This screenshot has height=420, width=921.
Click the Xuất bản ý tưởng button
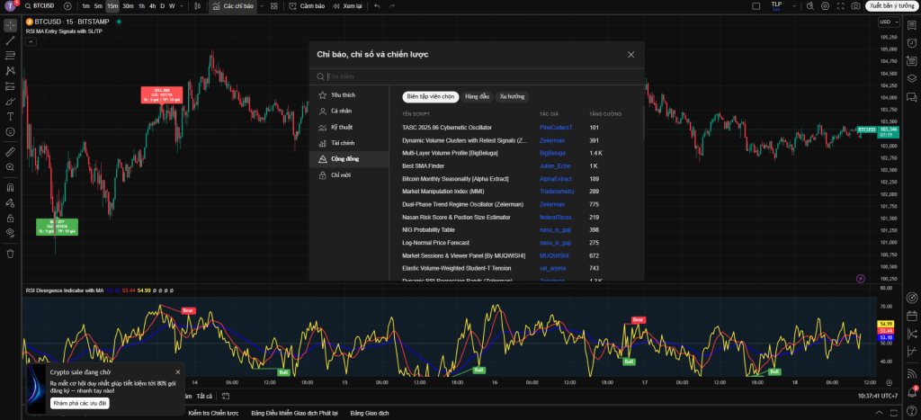[x=890, y=6]
